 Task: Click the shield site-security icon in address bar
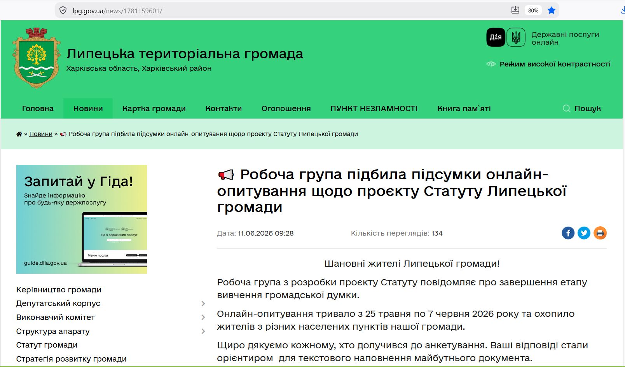click(x=63, y=10)
